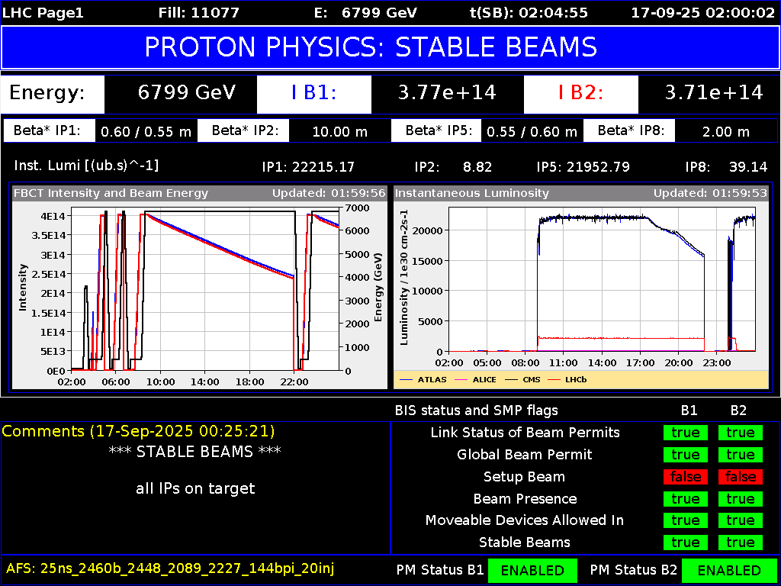Click the green ENABLED indicator for PM Status B1
Viewport: 781px width, 586px height.
532,570
